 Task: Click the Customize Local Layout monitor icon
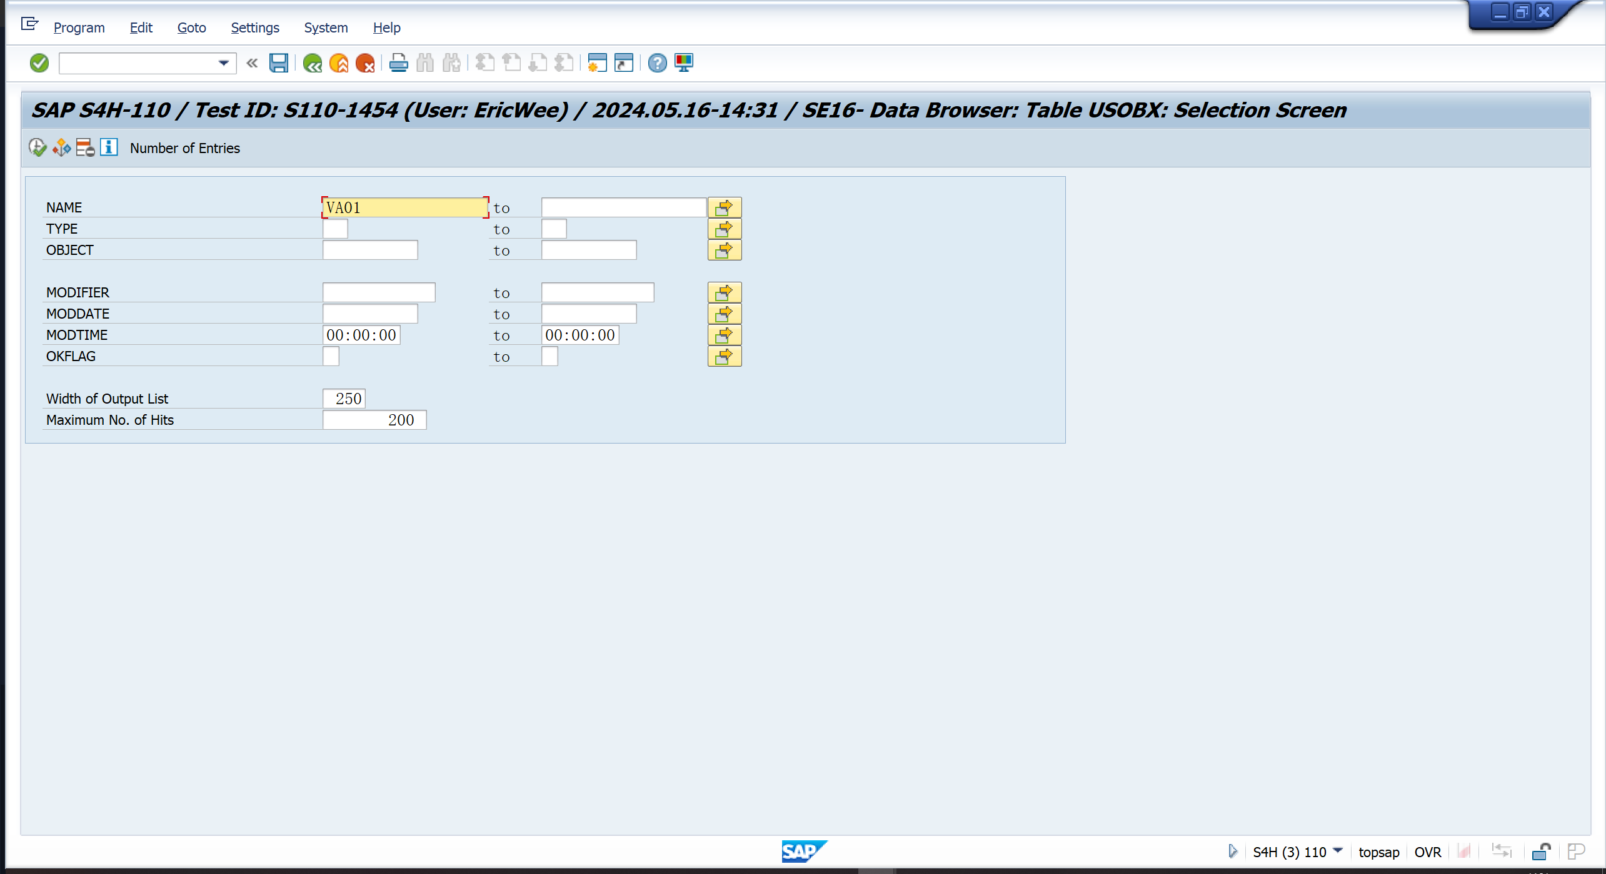tap(683, 62)
